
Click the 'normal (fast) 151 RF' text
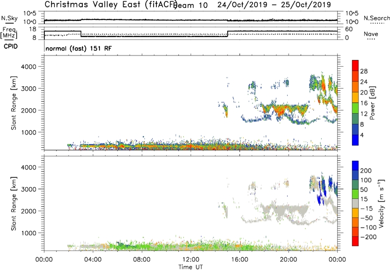tap(78, 48)
